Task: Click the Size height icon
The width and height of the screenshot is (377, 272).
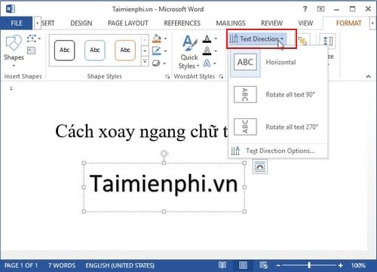Action: click(x=327, y=41)
